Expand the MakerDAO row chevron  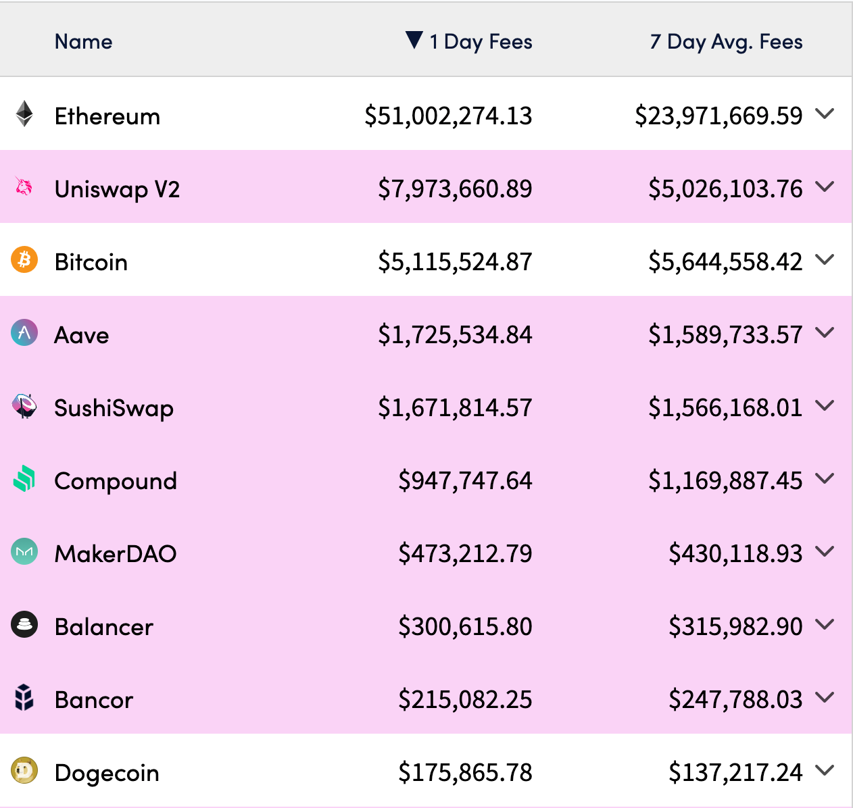825,551
